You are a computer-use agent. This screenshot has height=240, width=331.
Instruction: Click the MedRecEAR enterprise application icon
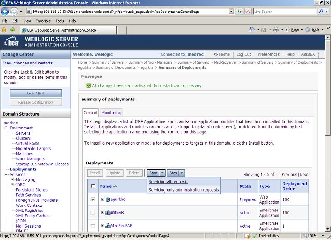pyautogui.click(x=108, y=226)
